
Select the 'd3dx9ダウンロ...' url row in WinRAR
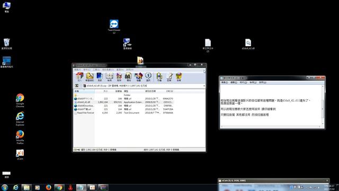pos(124,99)
